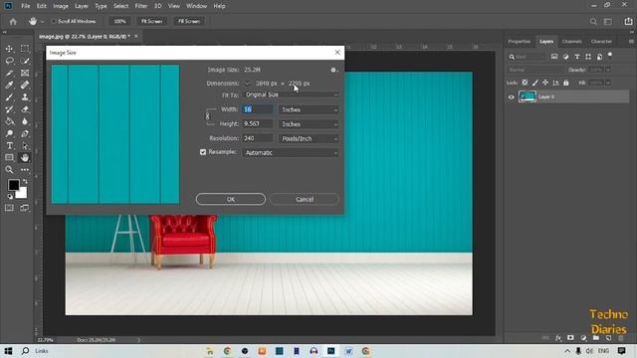The height and width of the screenshot is (358, 637).
Task: Enable Scroll All Windows checkbox
Action: click(x=54, y=21)
